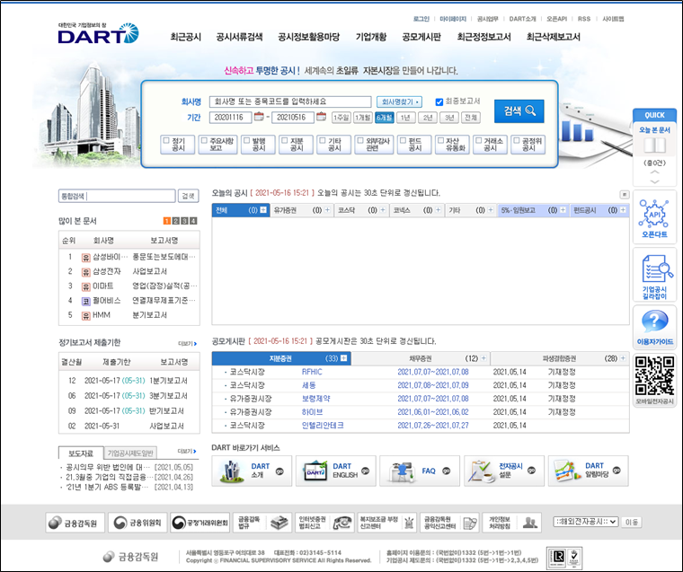Click the certification mark in footer
This screenshot has width=683, height=572.
564,558
